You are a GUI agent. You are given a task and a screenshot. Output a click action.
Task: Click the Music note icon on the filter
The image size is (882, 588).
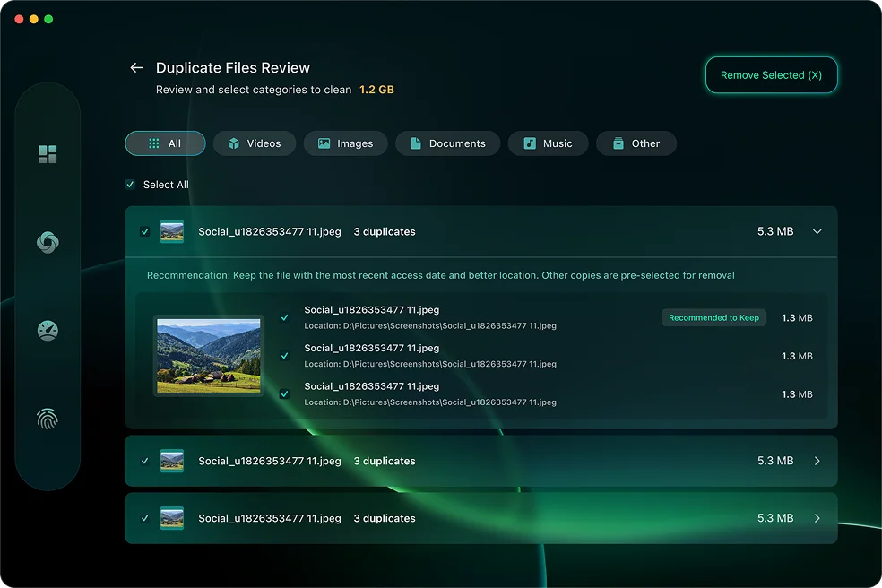pyautogui.click(x=529, y=143)
